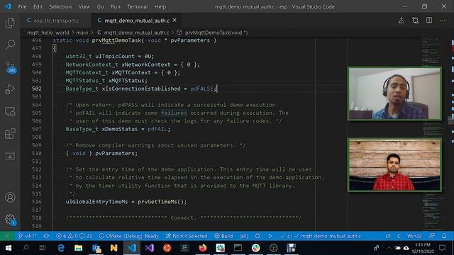Viewport: 454px width, 255px height.
Task: Switch to the esp_tls_transport.c tab
Action: (55, 21)
